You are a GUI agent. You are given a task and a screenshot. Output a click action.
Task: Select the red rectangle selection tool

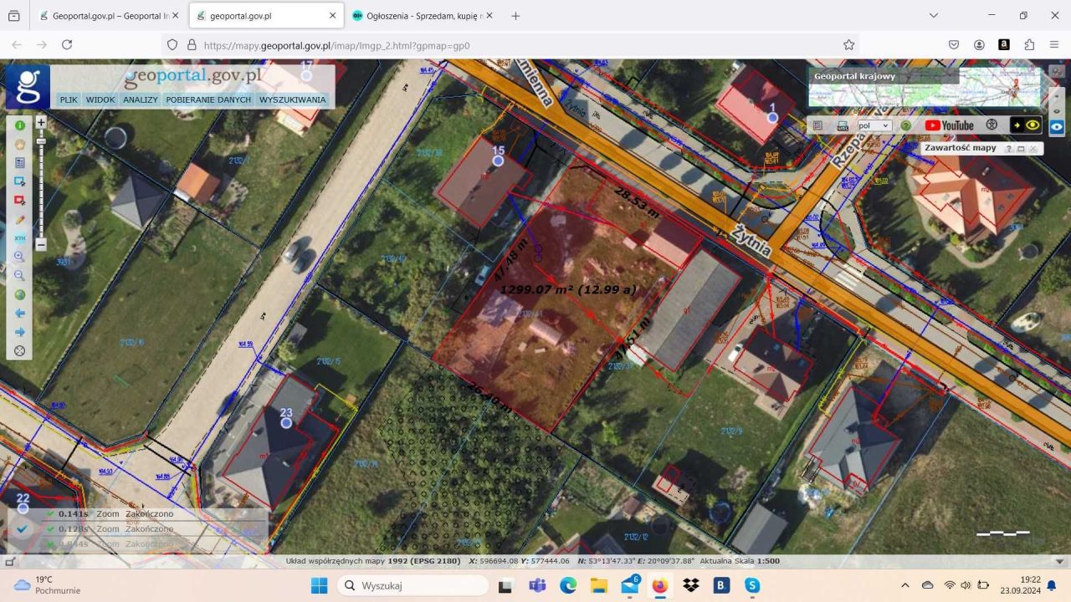[20, 201]
